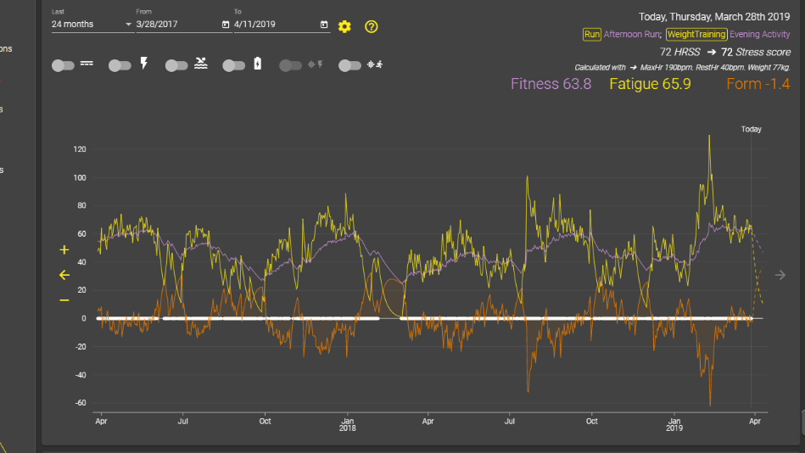Open the Afternoon Run activity link
The image size is (805, 453).
coord(633,35)
